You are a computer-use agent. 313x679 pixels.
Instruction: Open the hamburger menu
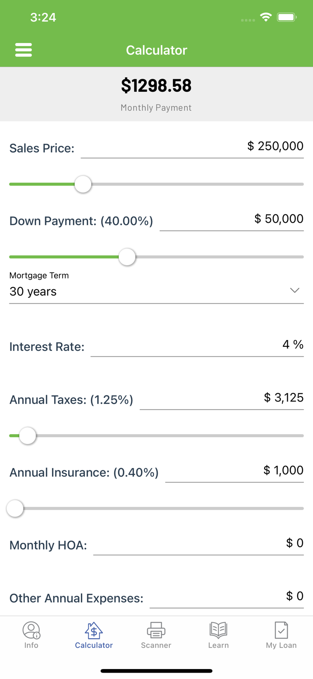[23, 50]
